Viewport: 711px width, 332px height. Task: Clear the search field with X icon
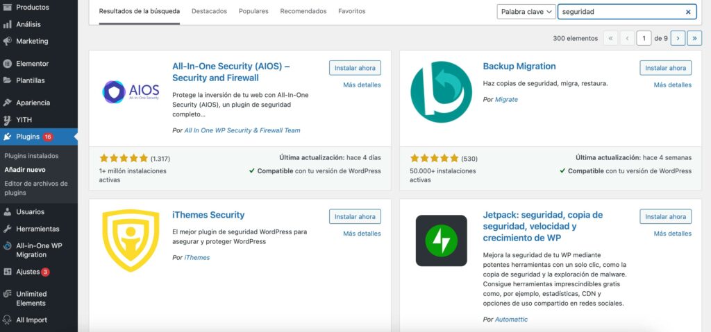[688, 12]
